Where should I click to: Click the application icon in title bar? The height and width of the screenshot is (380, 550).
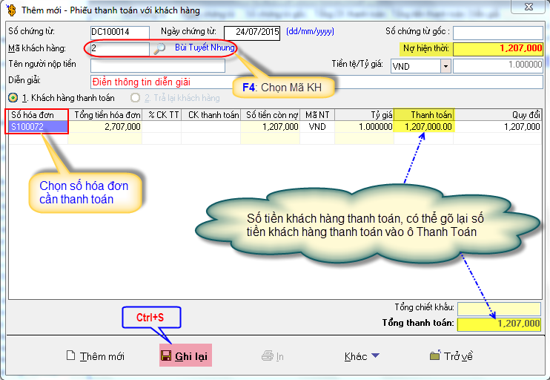[x=10, y=10]
